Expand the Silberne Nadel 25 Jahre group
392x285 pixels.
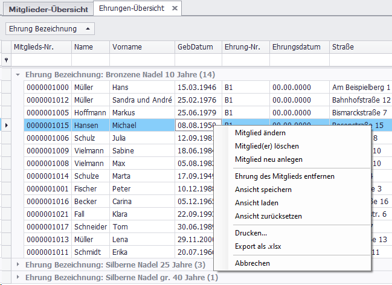[x=19, y=264]
